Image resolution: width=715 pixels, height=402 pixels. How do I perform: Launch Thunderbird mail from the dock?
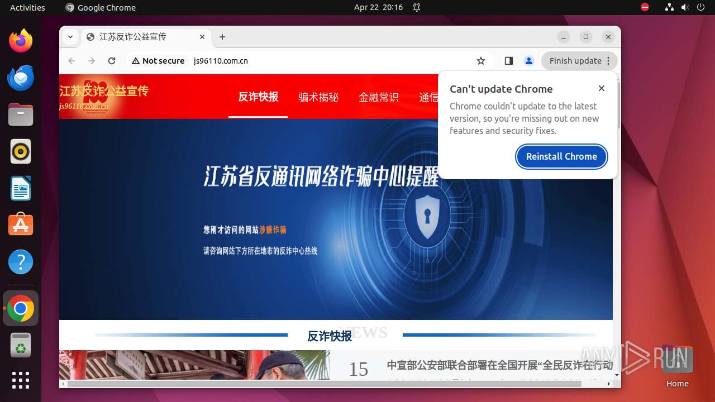tap(21, 78)
